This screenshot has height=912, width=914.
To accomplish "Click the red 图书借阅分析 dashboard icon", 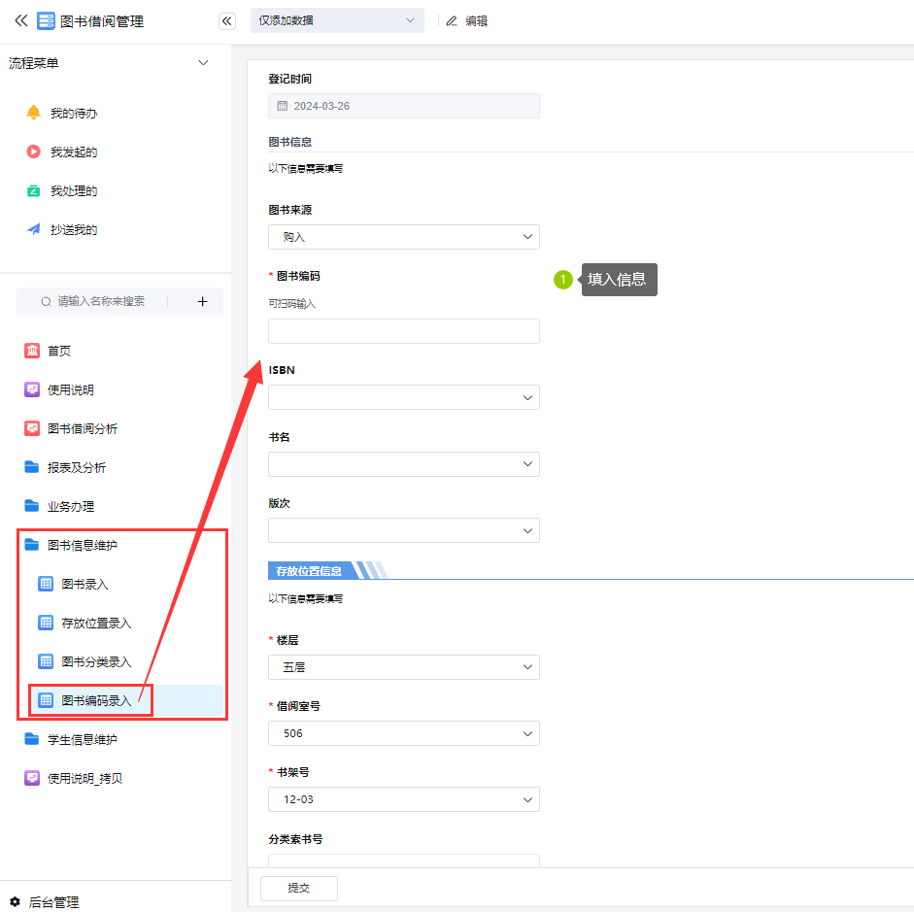I will pyautogui.click(x=32, y=428).
